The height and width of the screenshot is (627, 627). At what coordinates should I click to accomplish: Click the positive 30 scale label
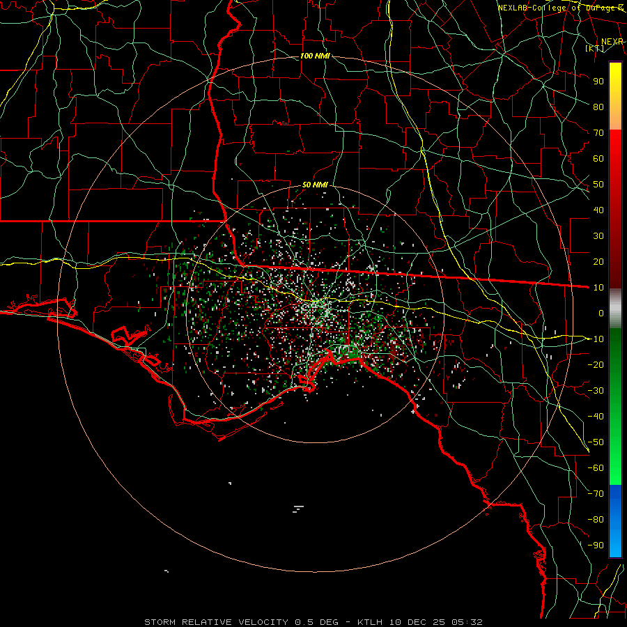tap(598, 236)
